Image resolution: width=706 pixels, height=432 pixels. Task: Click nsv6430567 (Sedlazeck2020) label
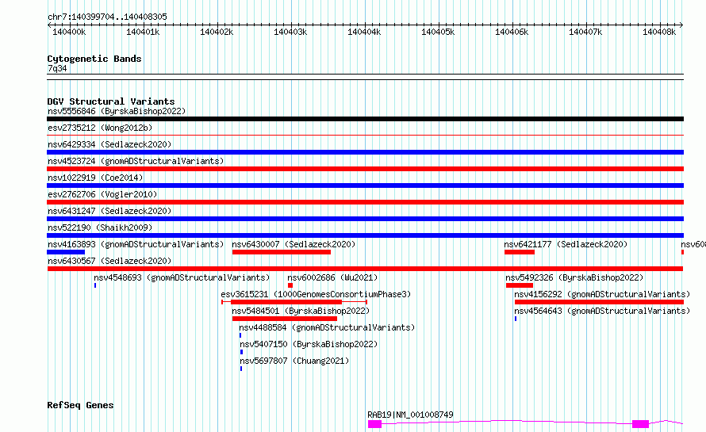coord(109,261)
